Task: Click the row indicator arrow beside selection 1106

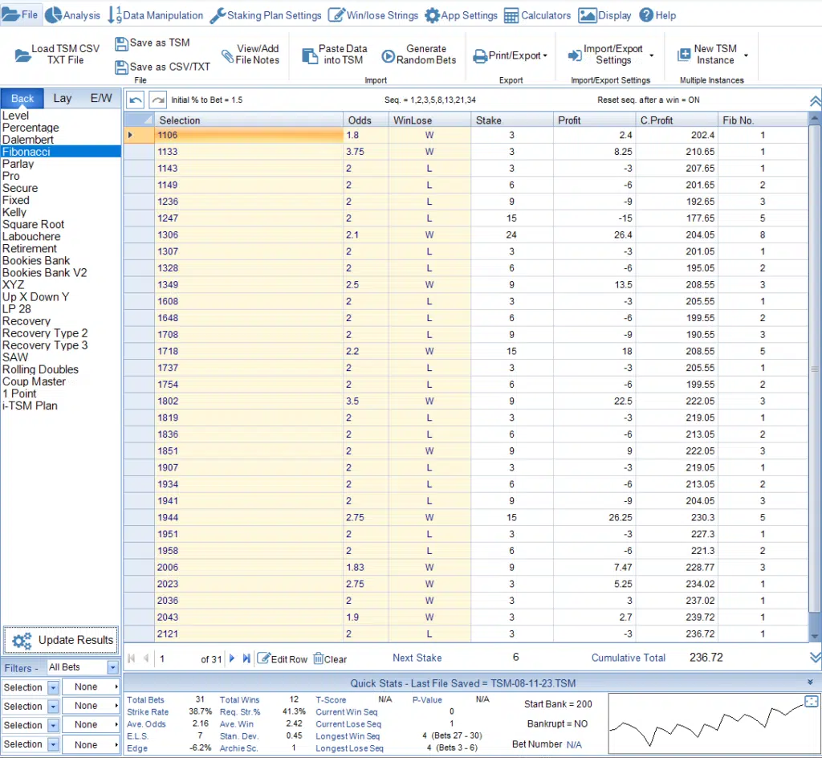Action: 131,135
